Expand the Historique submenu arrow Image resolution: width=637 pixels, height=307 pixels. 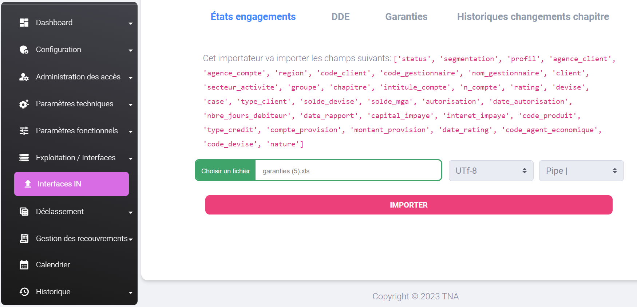[130, 292]
